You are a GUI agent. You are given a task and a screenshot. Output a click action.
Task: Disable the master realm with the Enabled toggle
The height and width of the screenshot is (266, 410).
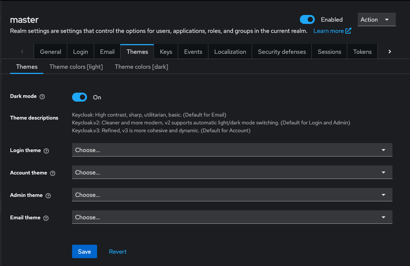[307, 19]
